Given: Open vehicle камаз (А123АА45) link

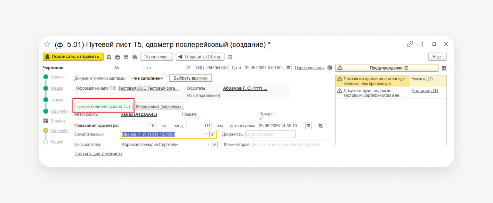Looking at the screenshot, I should click(139, 114).
